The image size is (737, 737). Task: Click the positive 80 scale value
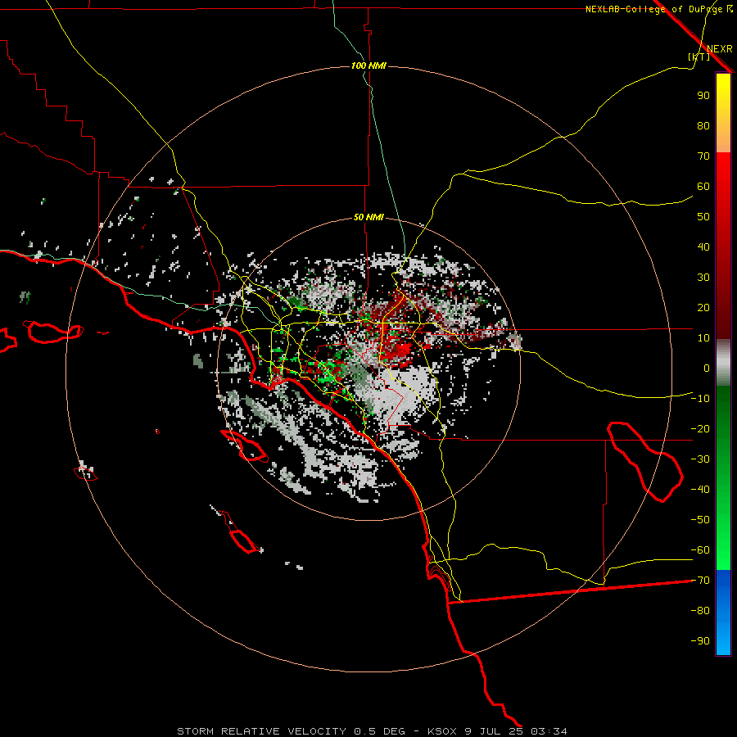(703, 126)
